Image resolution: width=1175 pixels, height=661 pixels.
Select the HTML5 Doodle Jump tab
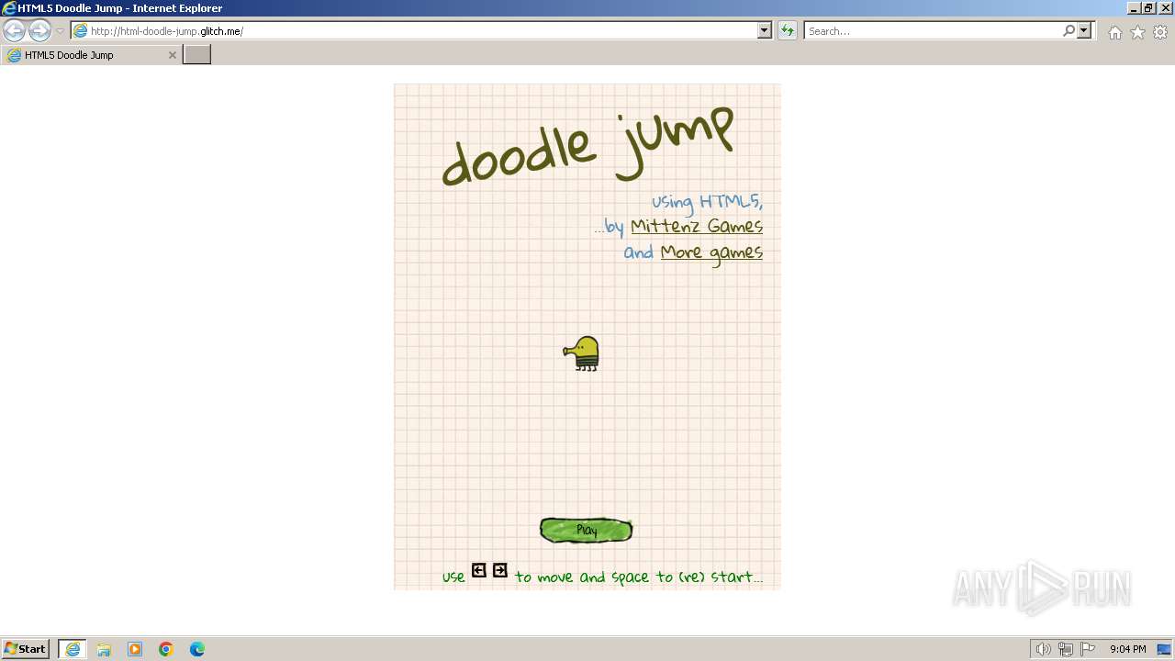[x=91, y=55]
